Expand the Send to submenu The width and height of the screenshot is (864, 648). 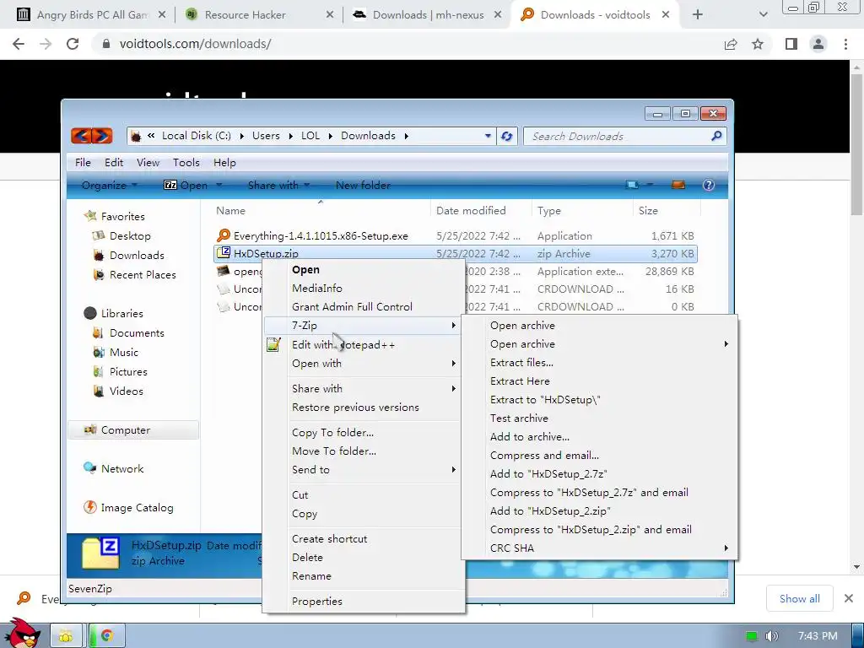point(453,469)
